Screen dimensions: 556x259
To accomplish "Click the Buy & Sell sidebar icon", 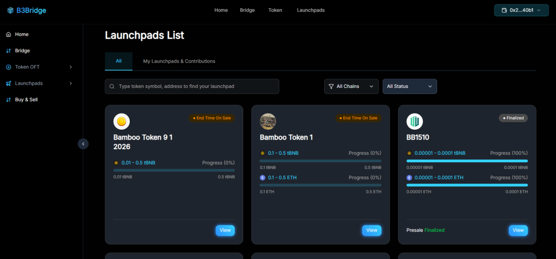I will (x=8, y=100).
